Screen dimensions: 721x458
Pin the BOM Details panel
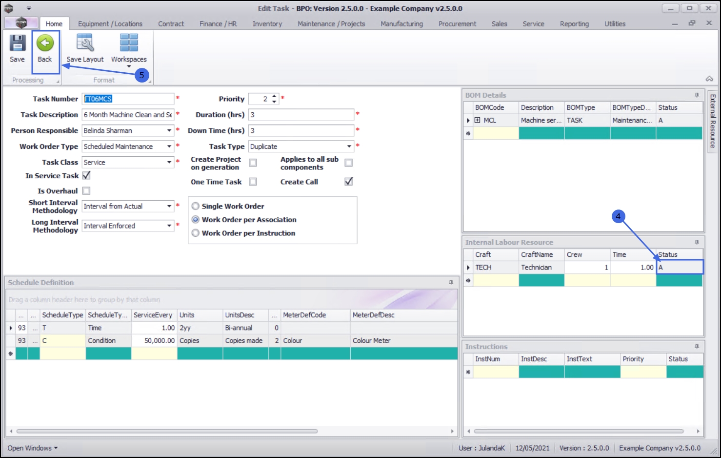point(697,95)
